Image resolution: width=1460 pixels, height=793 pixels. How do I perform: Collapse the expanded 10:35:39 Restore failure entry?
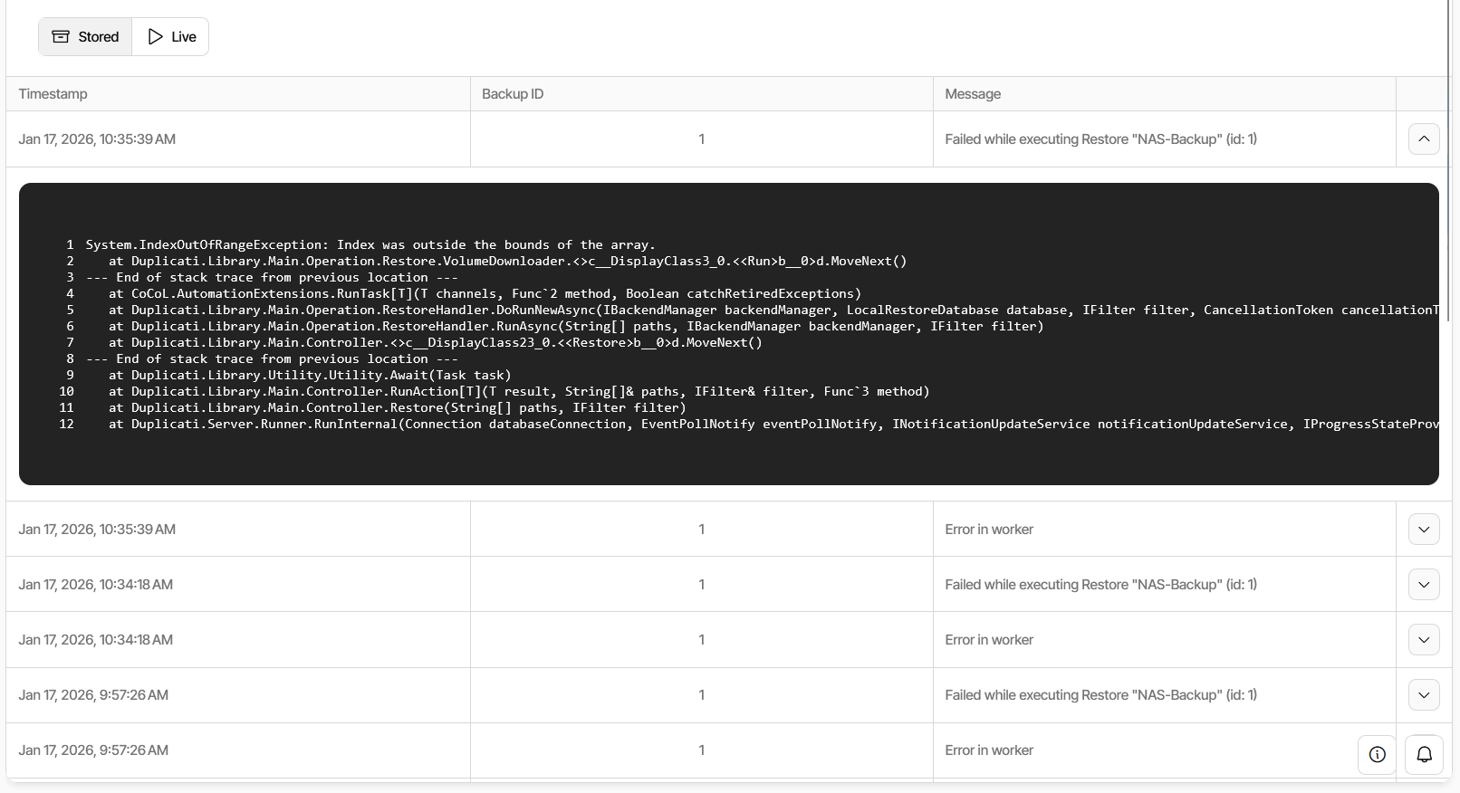click(x=1423, y=139)
